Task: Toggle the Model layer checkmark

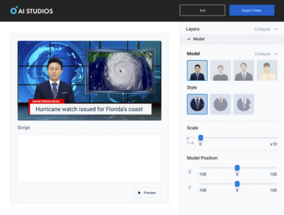Action: tap(188, 39)
